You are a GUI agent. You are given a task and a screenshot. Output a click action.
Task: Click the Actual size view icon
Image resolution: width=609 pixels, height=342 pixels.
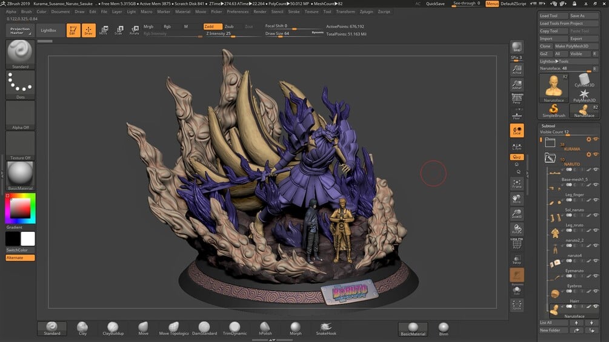click(x=517, y=70)
